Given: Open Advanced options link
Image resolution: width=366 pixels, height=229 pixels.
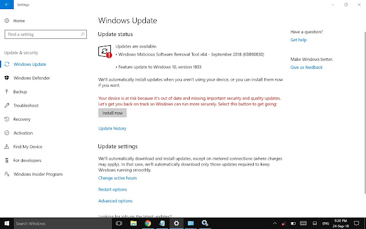Looking at the screenshot, I should point(116,201).
